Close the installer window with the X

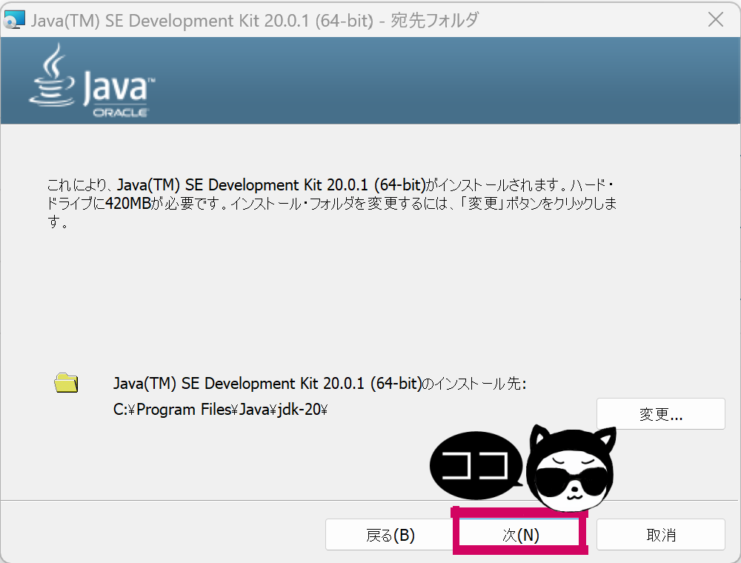tap(716, 19)
